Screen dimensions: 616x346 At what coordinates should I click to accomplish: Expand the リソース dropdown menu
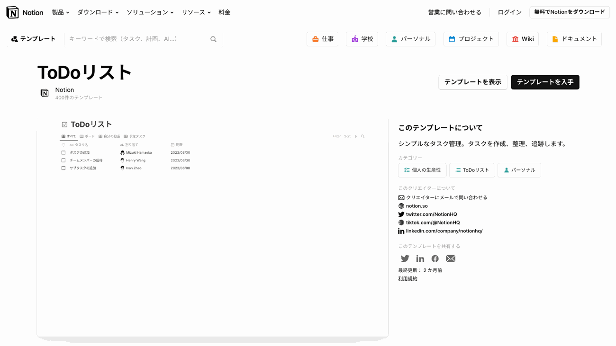tap(196, 12)
